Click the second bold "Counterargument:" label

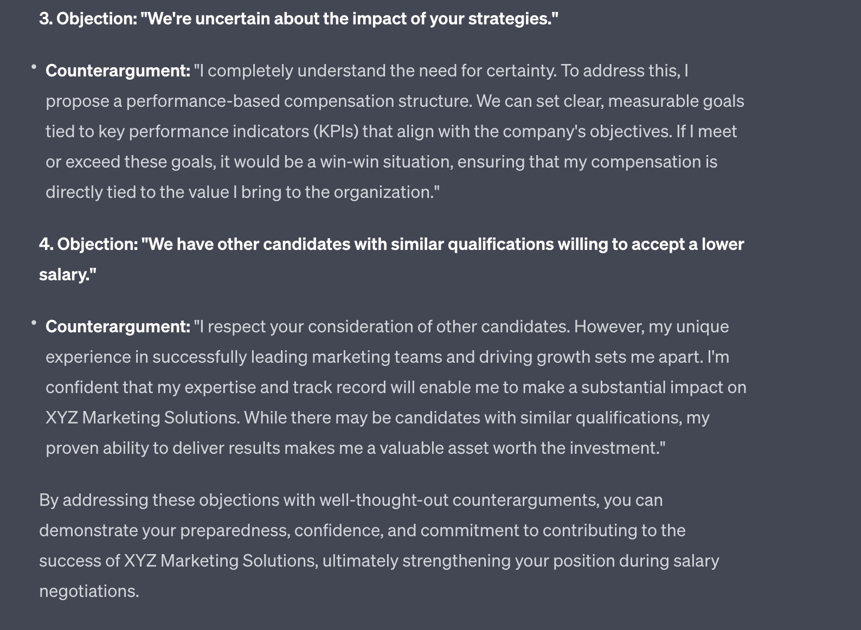(x=118, y=327)
